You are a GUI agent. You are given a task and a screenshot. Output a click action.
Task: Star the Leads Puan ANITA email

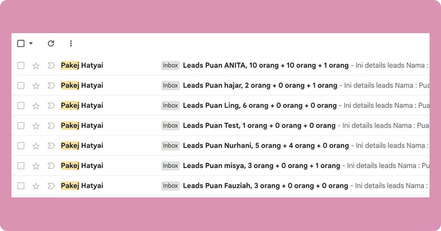(36, 66)
